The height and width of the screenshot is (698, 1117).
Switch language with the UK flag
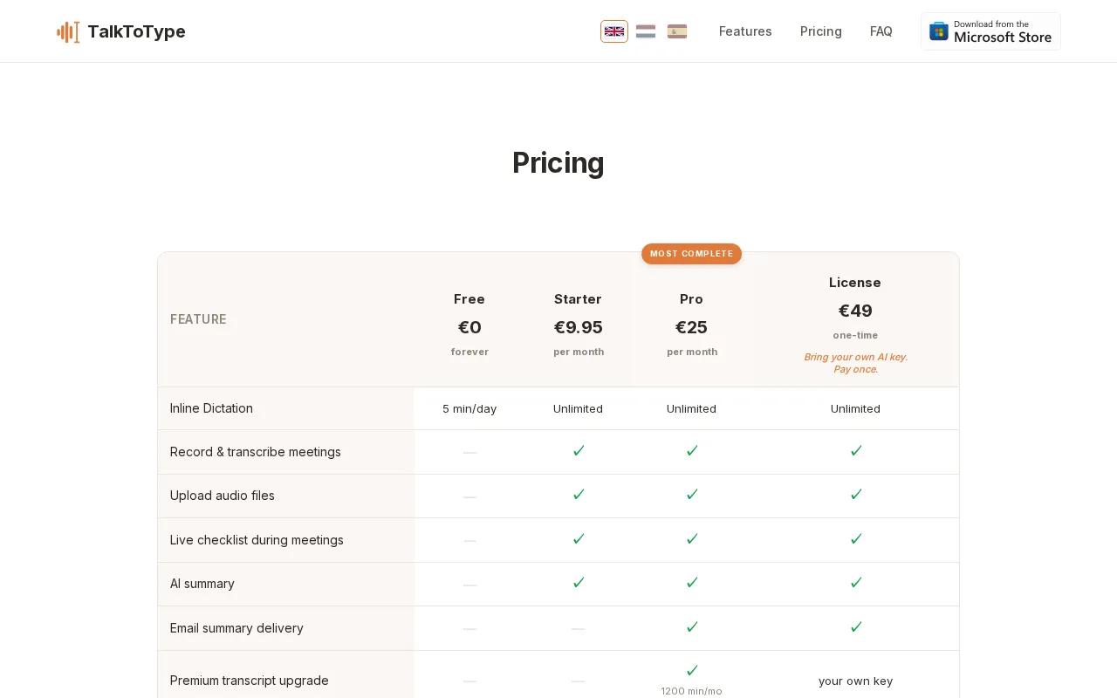614,31
